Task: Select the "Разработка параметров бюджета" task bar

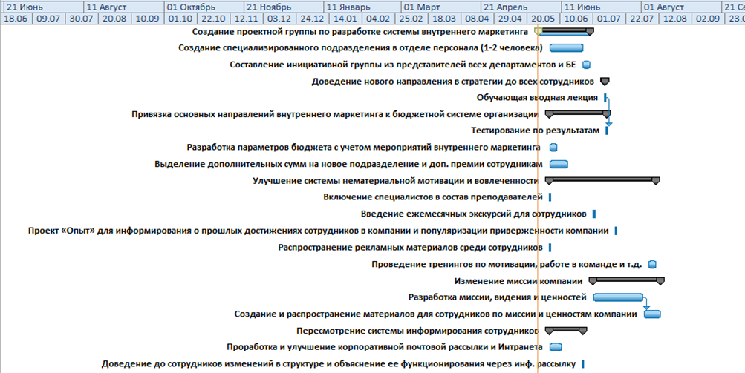Action: pos(553,147)
